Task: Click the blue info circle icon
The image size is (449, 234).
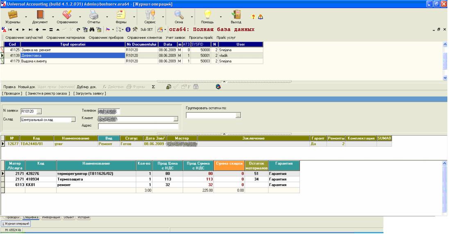Action: pyautogui.click(x=128, y=29)
